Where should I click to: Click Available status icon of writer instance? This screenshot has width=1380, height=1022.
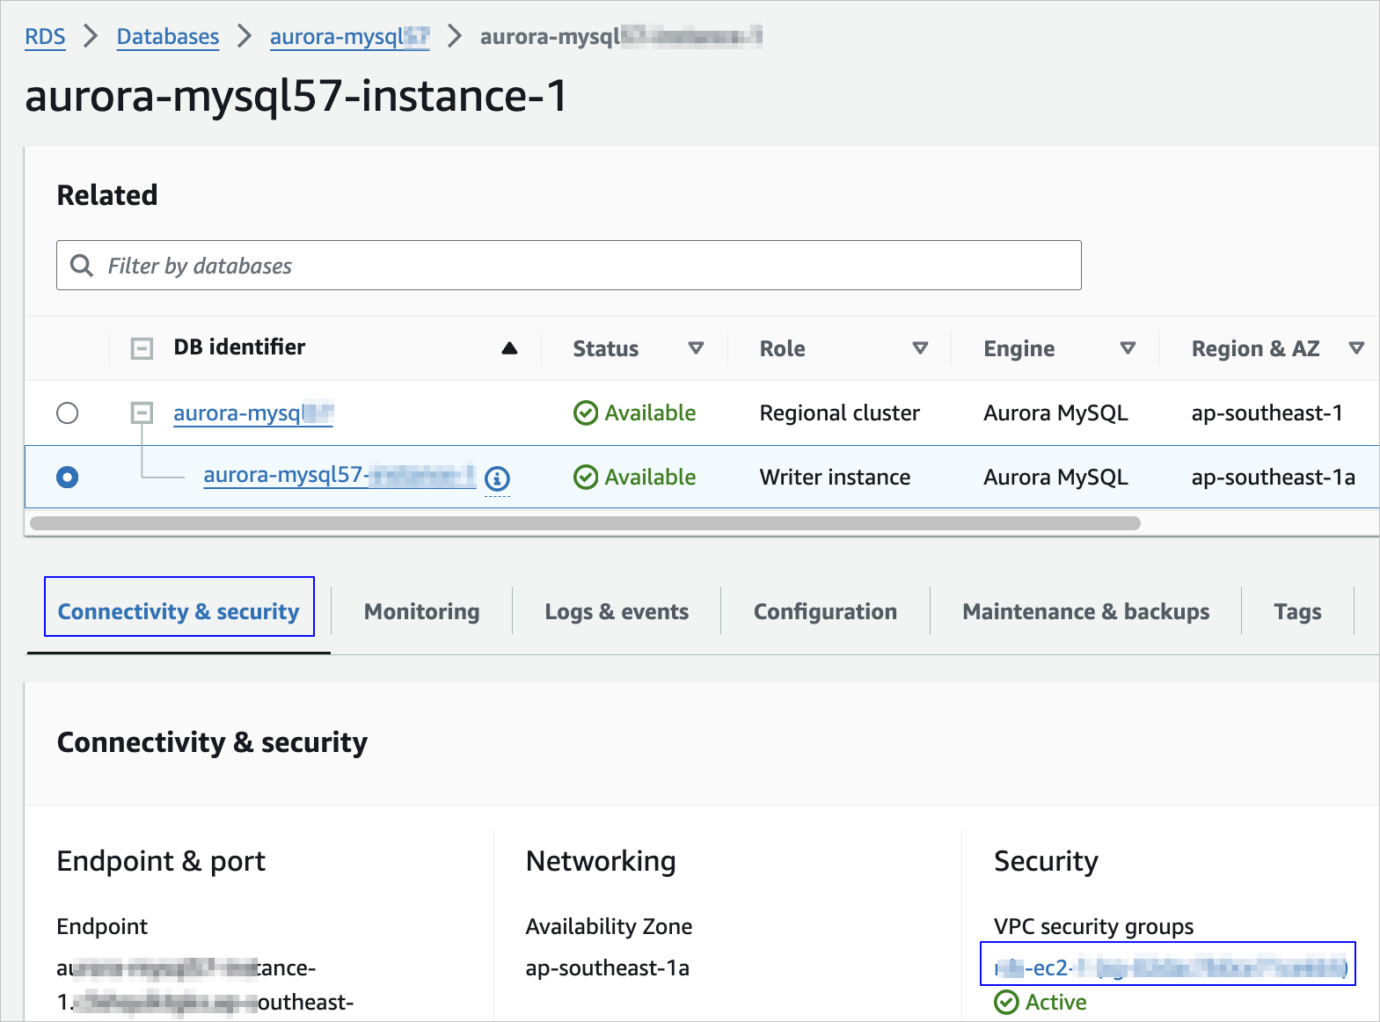click(585, 478)
